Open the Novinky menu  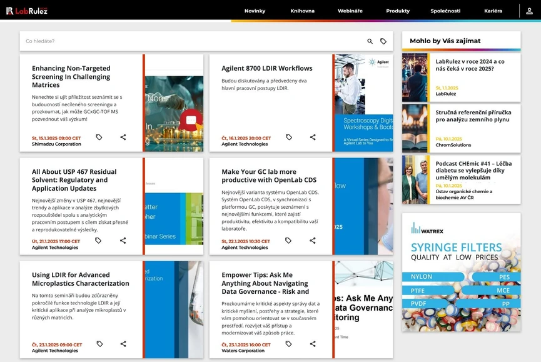(255, 11)
